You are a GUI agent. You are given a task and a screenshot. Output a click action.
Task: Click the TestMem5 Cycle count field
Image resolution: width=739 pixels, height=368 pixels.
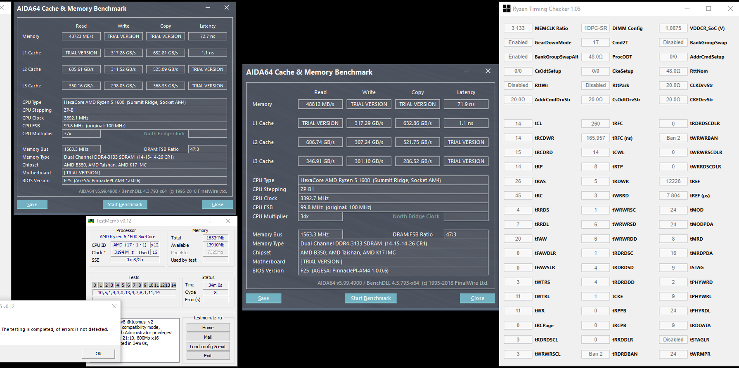coord(216,293)
